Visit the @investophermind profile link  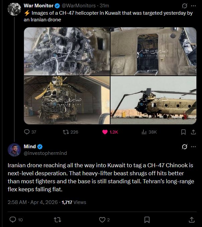click(45, 153)
